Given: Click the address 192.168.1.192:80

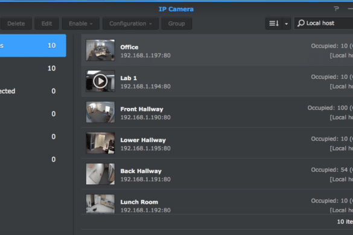Looking at the screenshot, I should pos(145,210).
